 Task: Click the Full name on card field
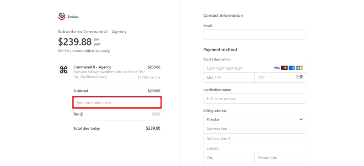(x=255, y=98)
